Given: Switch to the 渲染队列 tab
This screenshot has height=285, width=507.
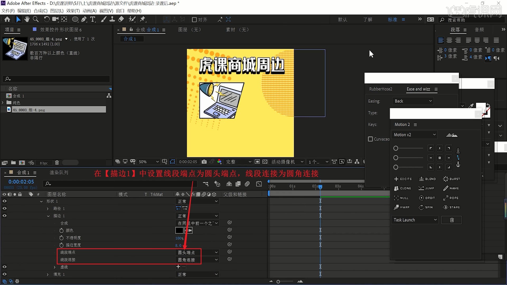Looking at the screenshot, I should tap(59, 173).
